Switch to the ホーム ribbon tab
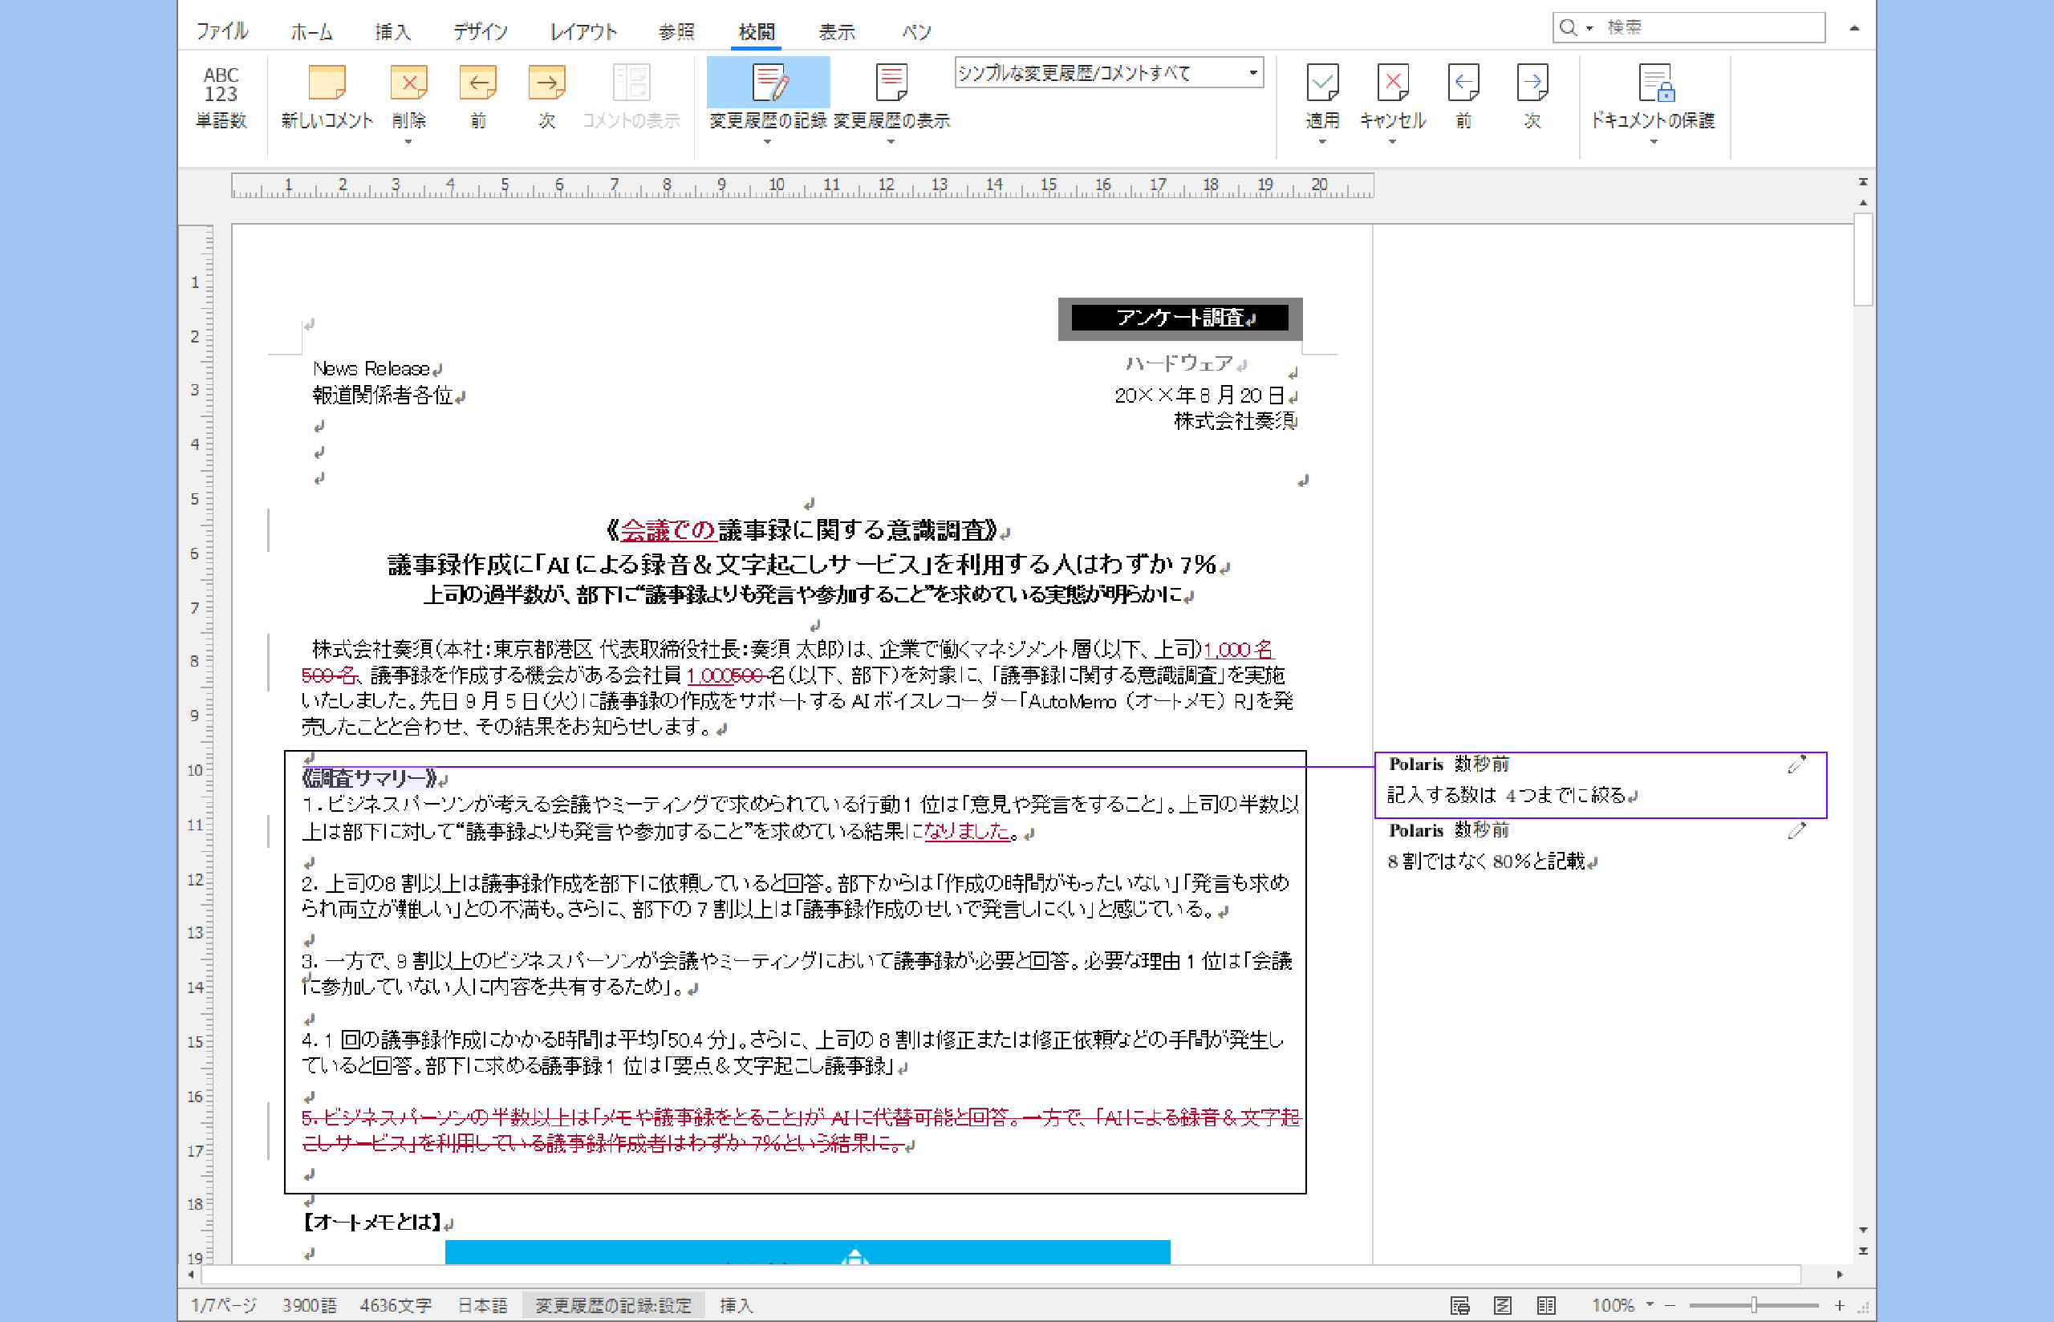The image size is (2054, 1322). point(311,32)
